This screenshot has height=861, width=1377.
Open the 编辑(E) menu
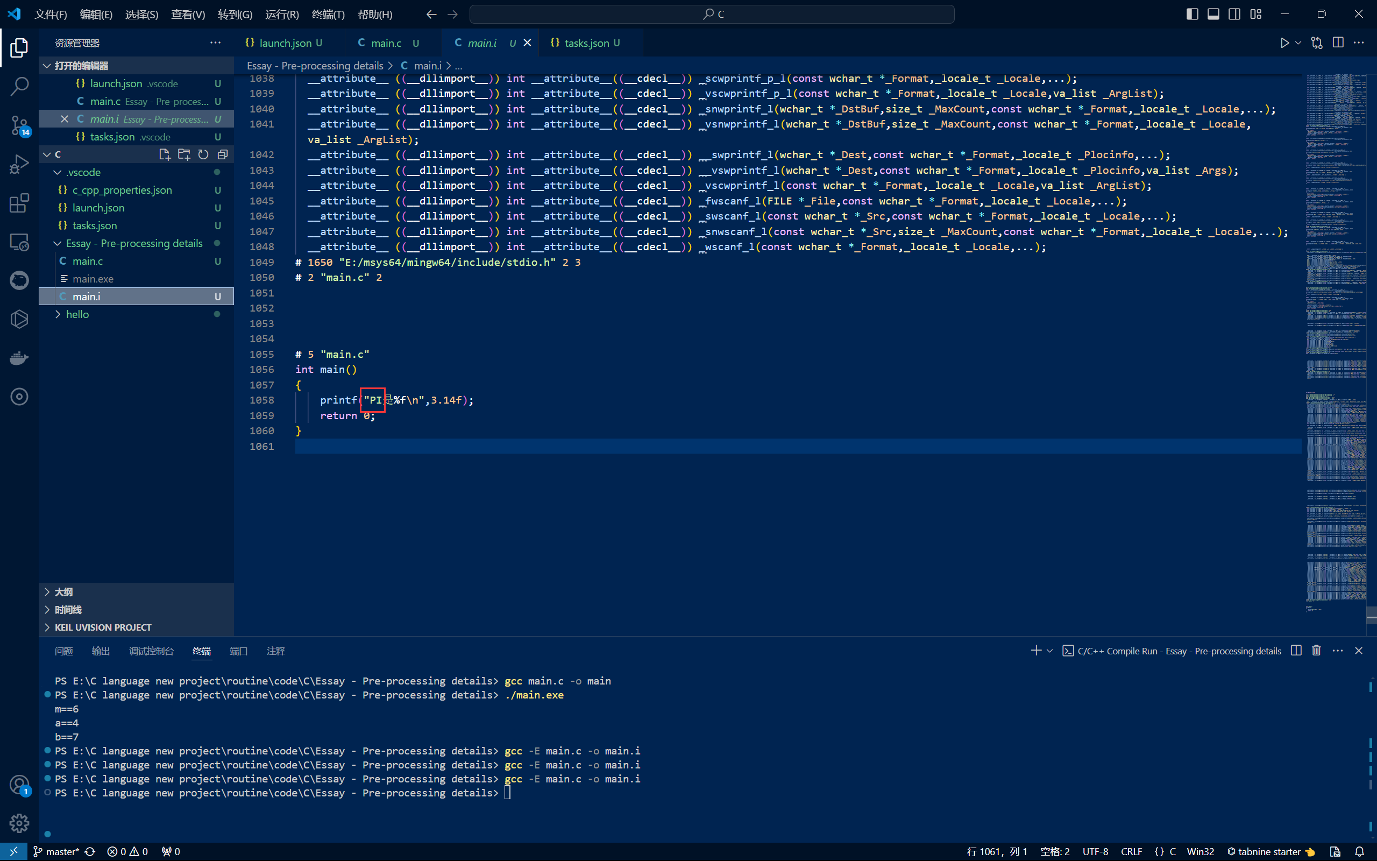click(x=96, y=14)
